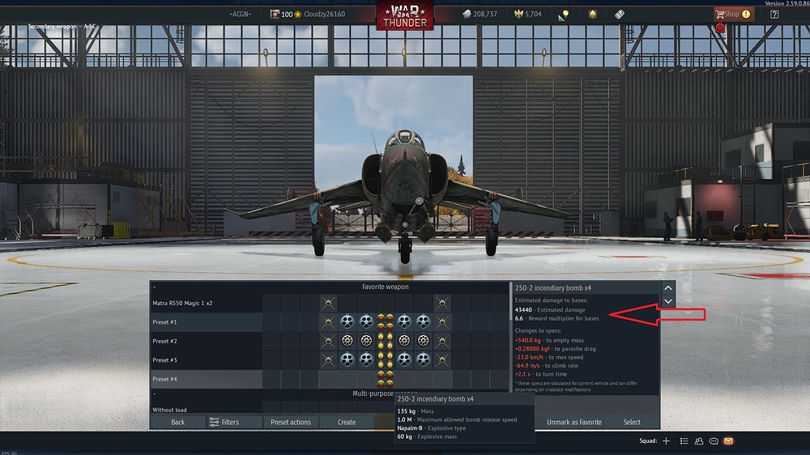810x455 pixels.
Task: Click the red alert icon below Shop
Action: (719, 28)
